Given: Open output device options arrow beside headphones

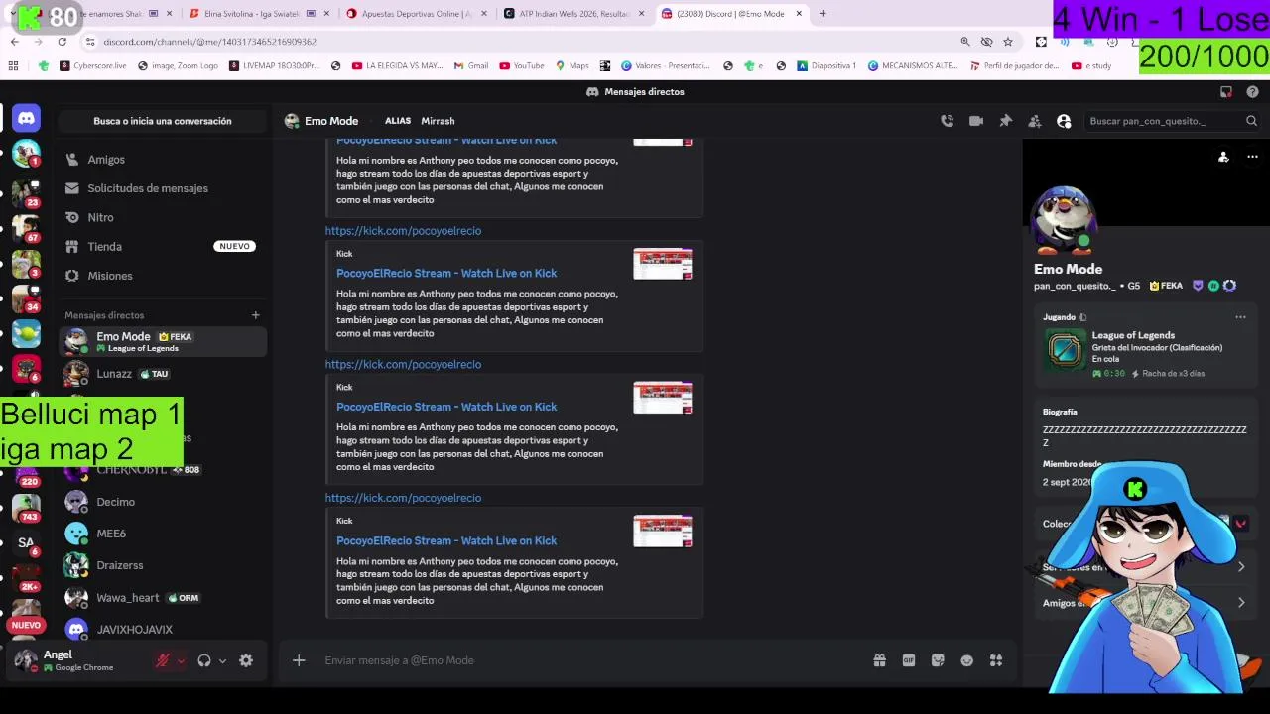Looking at the screenshot, I should (x=222, y=661).
